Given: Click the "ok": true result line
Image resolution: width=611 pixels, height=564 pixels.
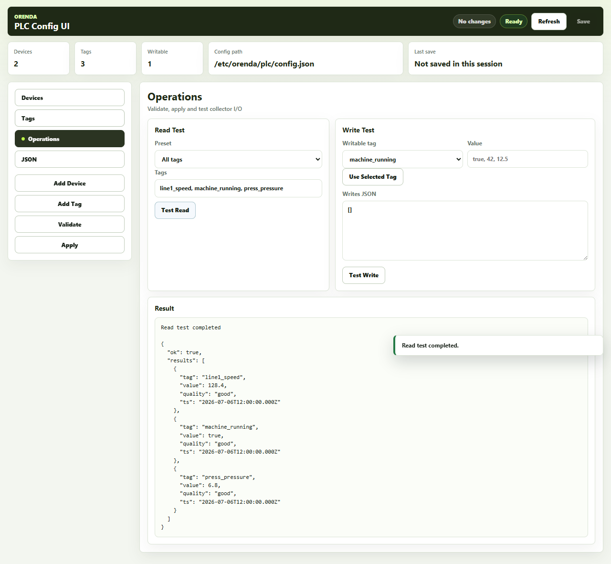Looking at the screenshot, I should click(184, 353).
